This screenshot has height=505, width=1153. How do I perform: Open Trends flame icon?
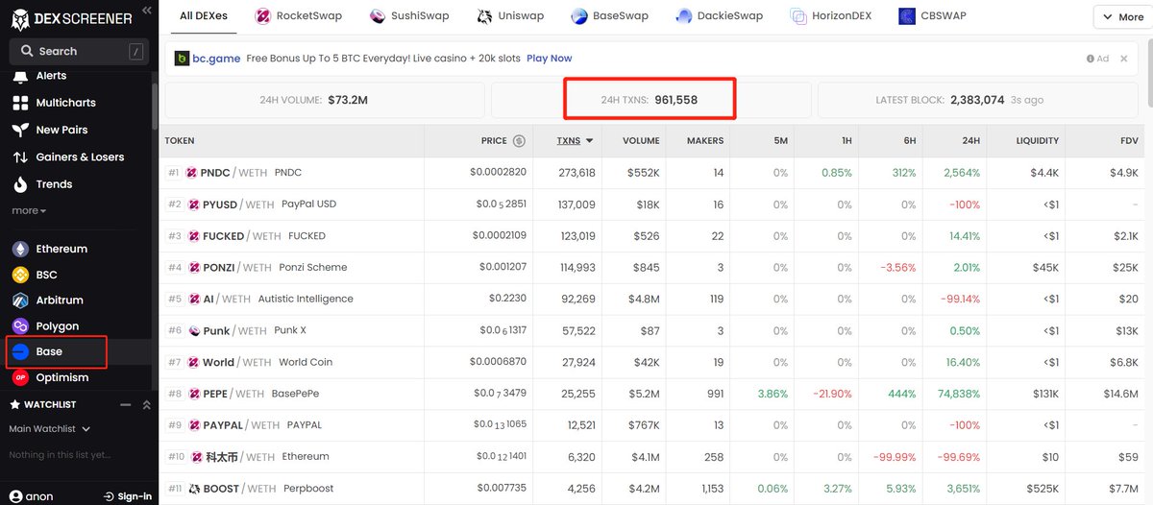pyautogui.click(x=20, y=183)
